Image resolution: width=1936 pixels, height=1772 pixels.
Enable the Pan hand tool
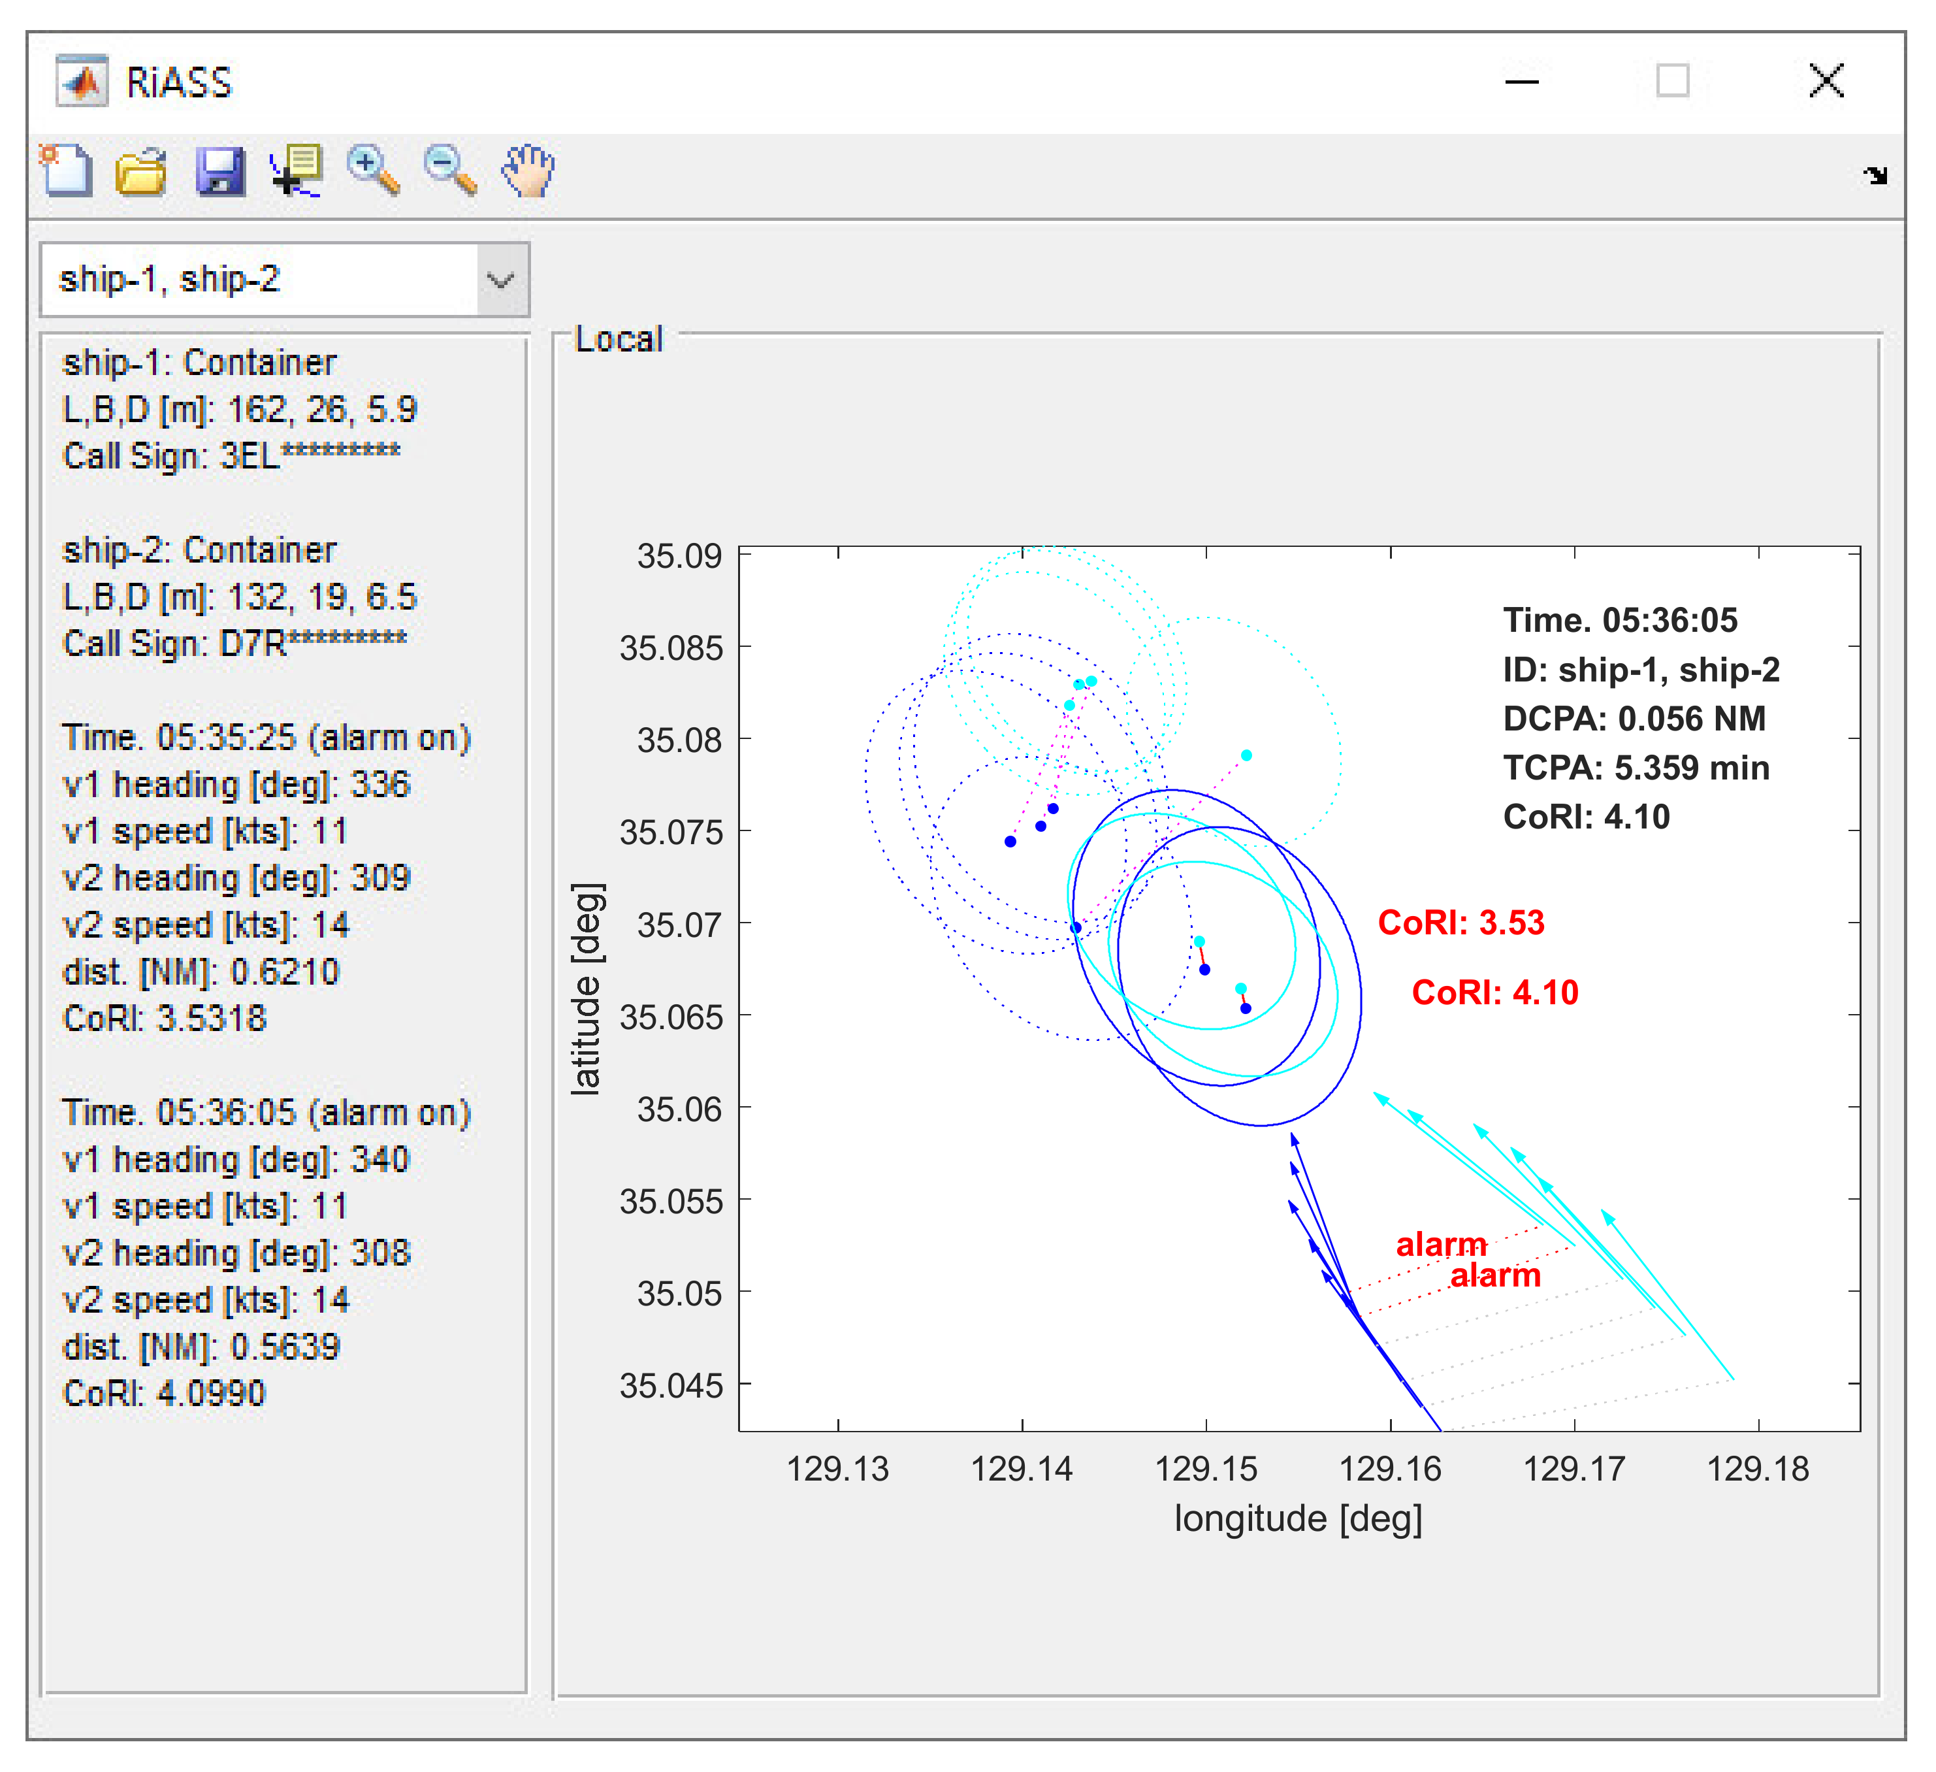528,172
